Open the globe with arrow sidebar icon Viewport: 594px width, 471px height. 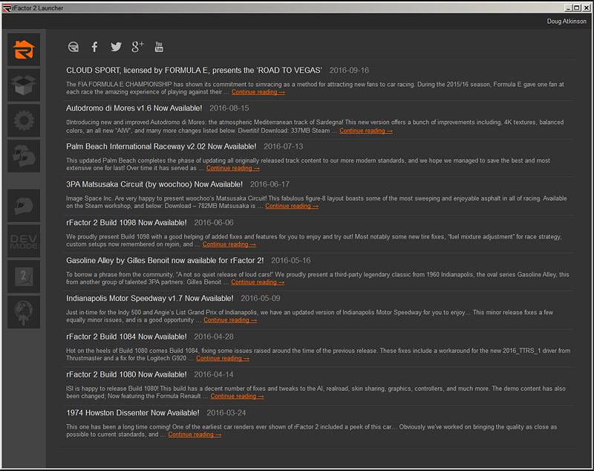pos(24,312)
